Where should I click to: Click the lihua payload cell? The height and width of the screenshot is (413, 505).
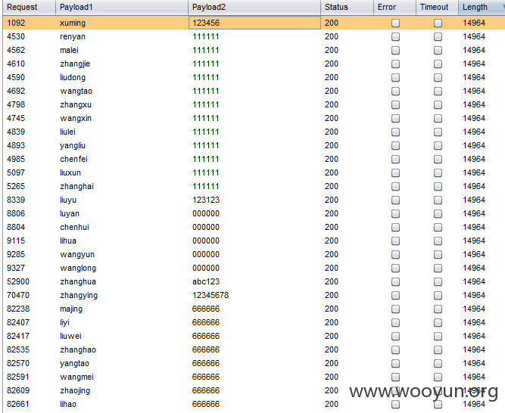68,241
